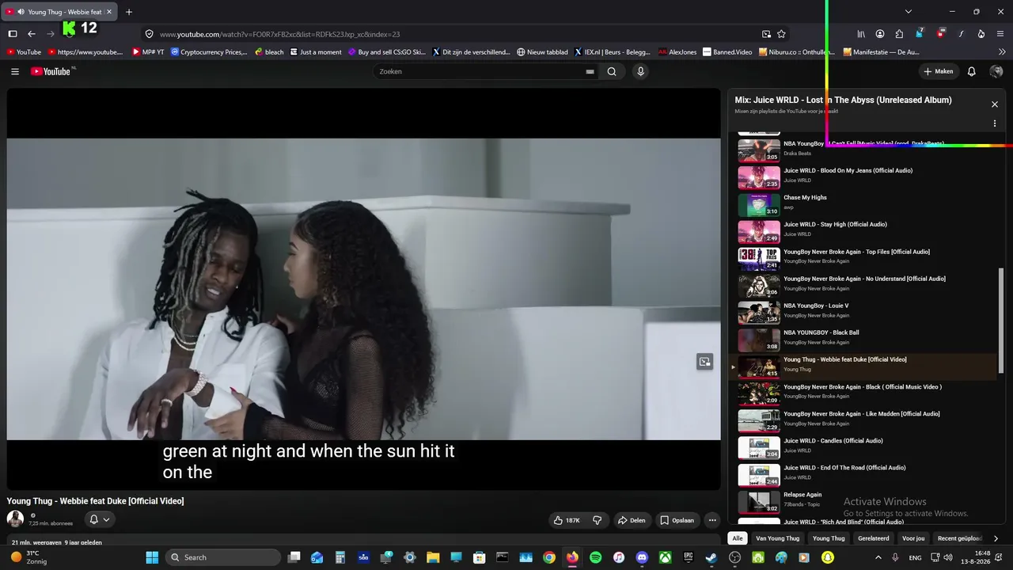The height and width of the screenshot is (570, 1013).
Task: Open the Banned.Video bookmark
Action: pyautogui.click(x=727, y=52)
